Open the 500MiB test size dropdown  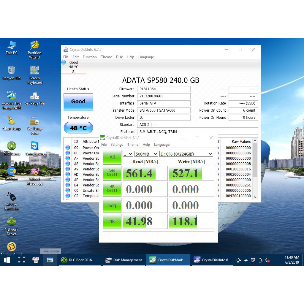[x=146, y=154]
